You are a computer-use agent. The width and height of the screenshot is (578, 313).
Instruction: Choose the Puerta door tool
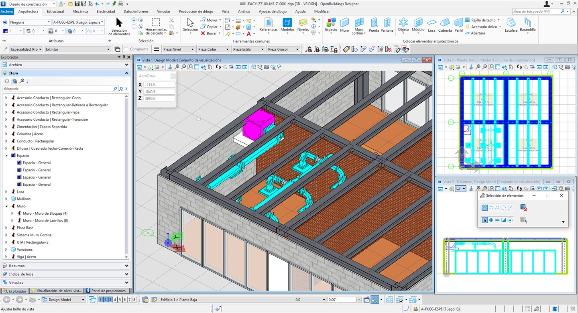(374, 25)
